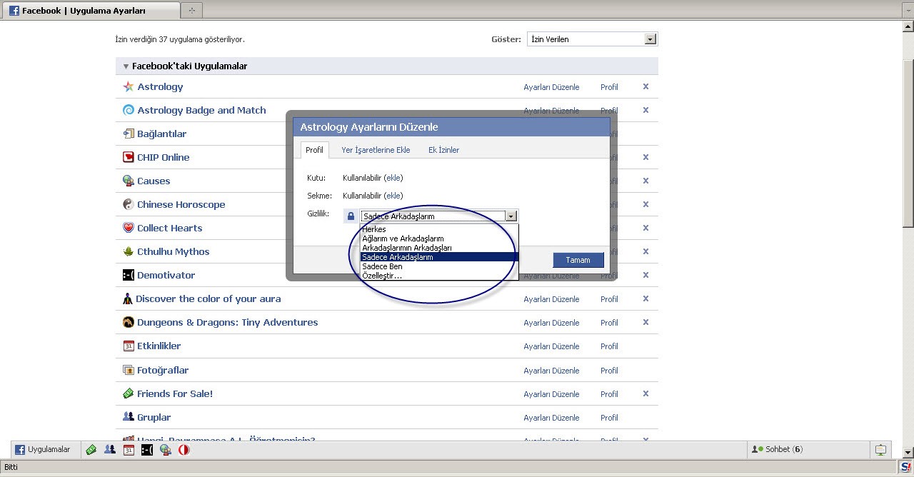Image resolution: width=914 pixels, height=477 pixels.
Task: Click the Chinese Horoscope yin-yang icon
Action: pos(129,204)
